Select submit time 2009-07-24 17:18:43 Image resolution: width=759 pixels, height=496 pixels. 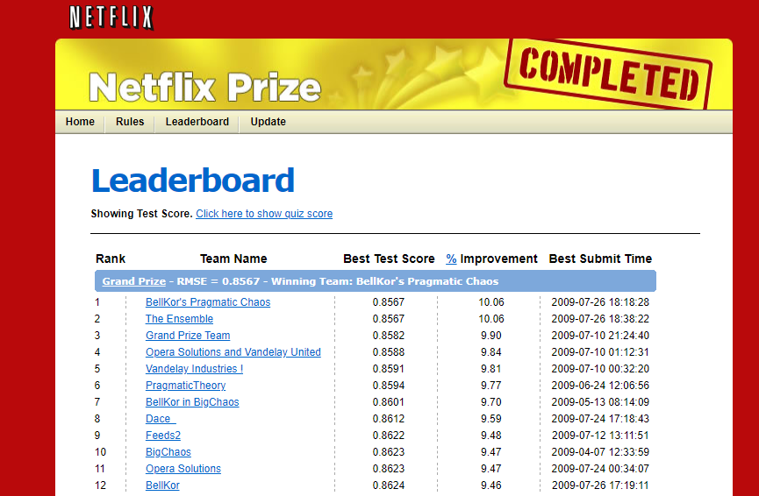pos(600,419)
